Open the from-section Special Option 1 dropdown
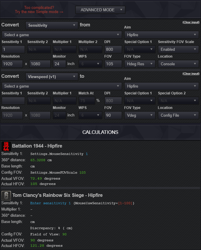 point(140,49)
